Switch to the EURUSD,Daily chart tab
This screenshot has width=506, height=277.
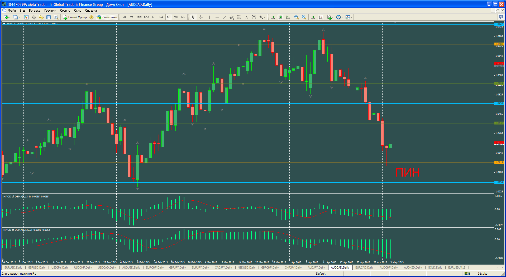click(x=13, y=267)
